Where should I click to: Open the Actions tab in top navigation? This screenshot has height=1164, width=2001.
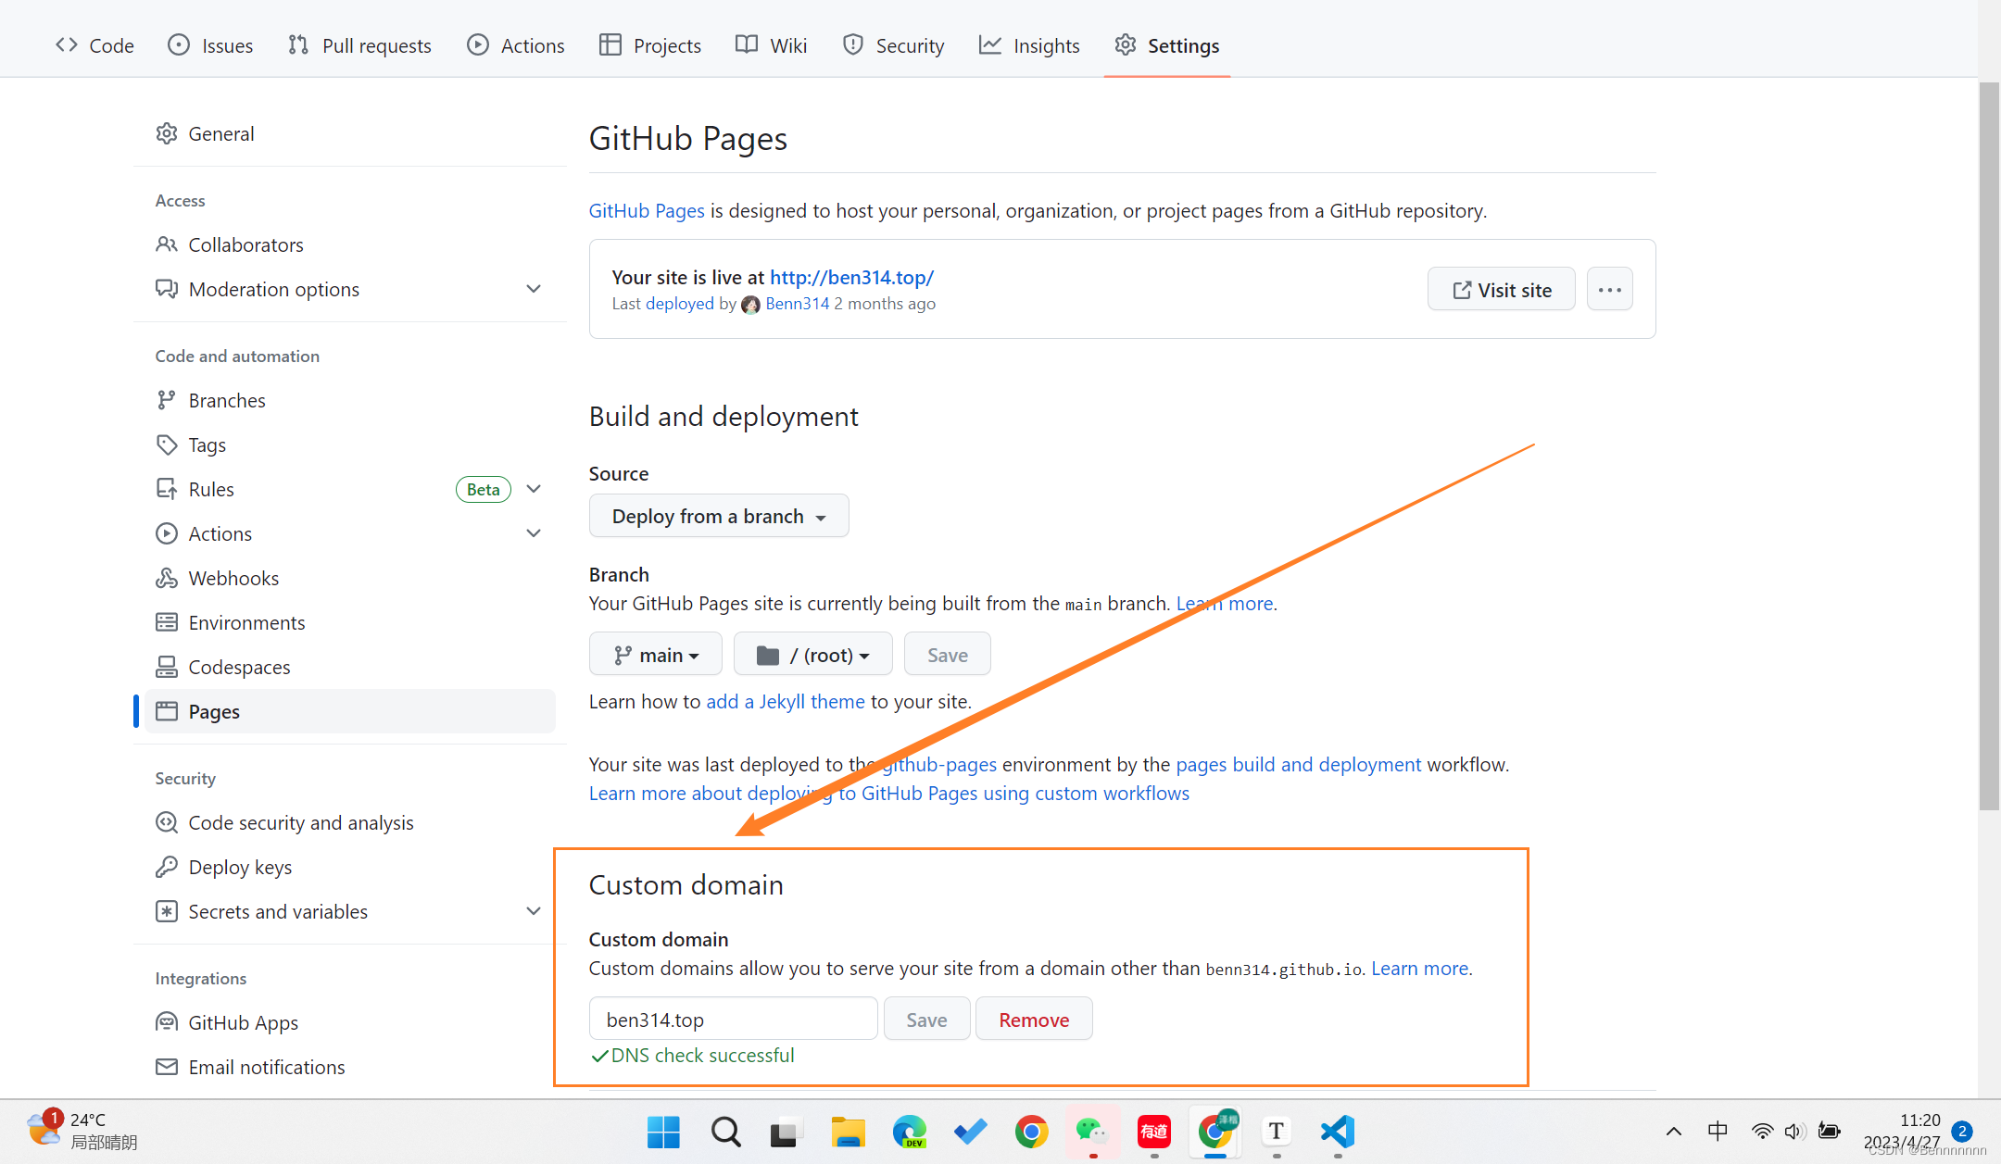(x=516, y=45)
